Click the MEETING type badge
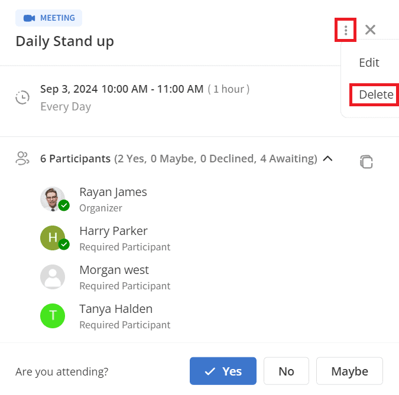This screenshot has height=395, width=399. [x=48, y=18]
